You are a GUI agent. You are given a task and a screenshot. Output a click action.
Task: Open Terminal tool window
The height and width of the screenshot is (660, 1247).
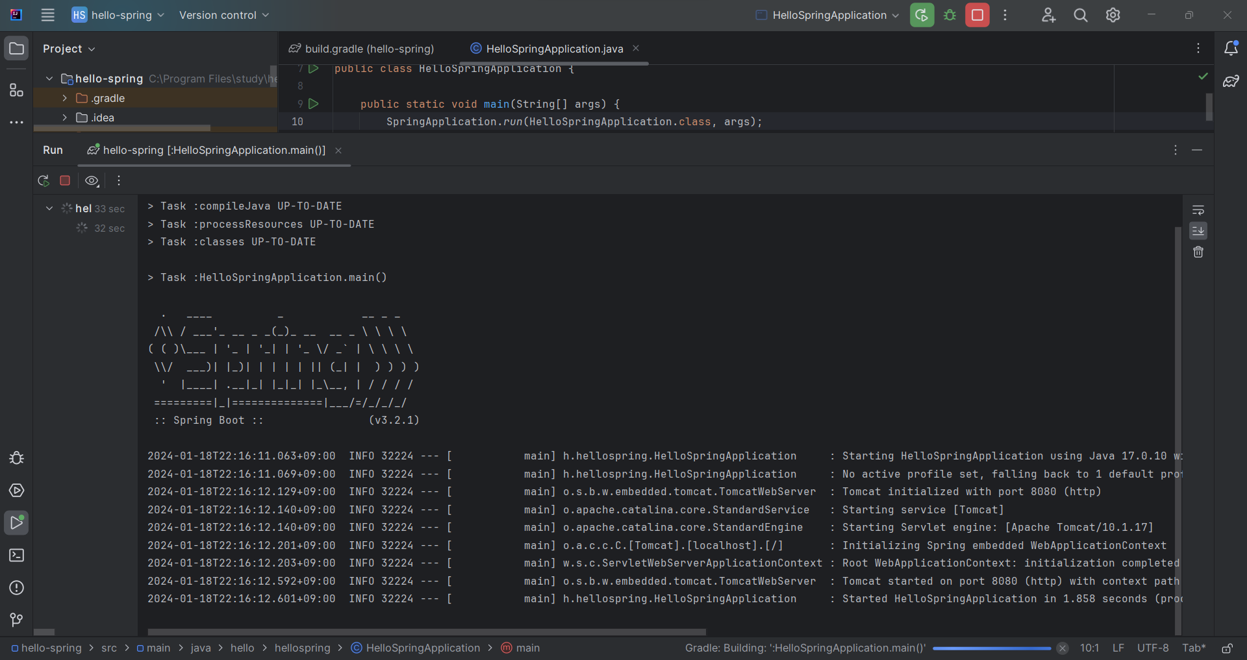[16, 556]
